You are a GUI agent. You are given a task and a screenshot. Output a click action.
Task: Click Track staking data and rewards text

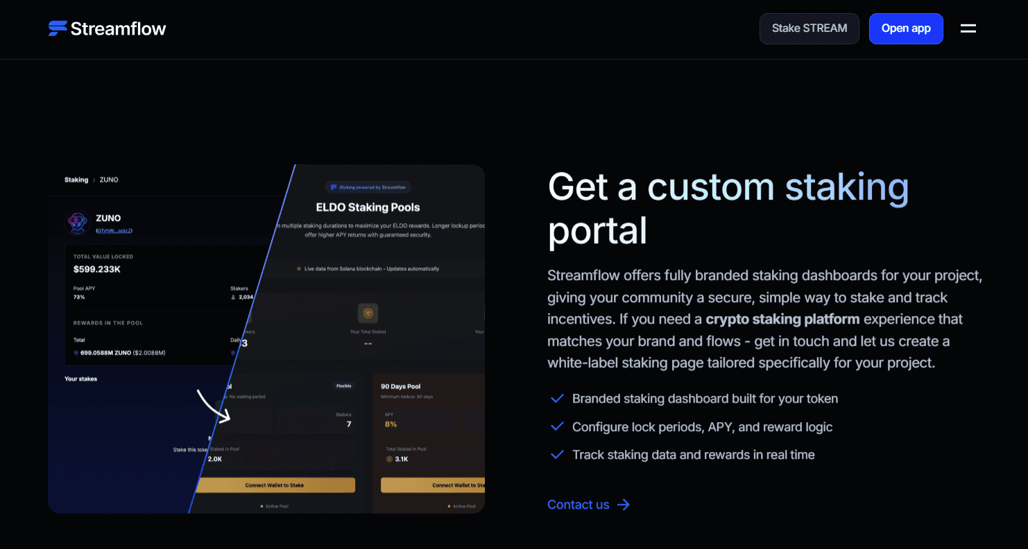(x=694, y=455)
